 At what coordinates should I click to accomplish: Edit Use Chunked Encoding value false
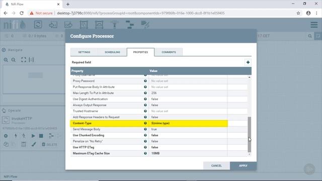click(188, 135)
